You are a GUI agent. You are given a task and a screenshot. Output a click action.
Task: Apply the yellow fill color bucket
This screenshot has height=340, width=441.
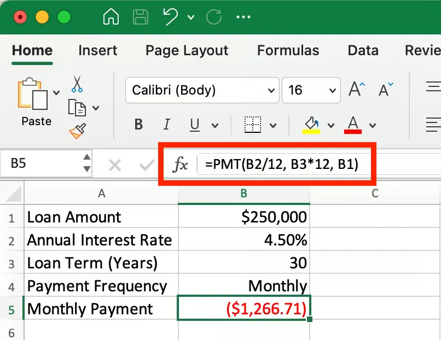pyautogui.click(x=311, y=124)
